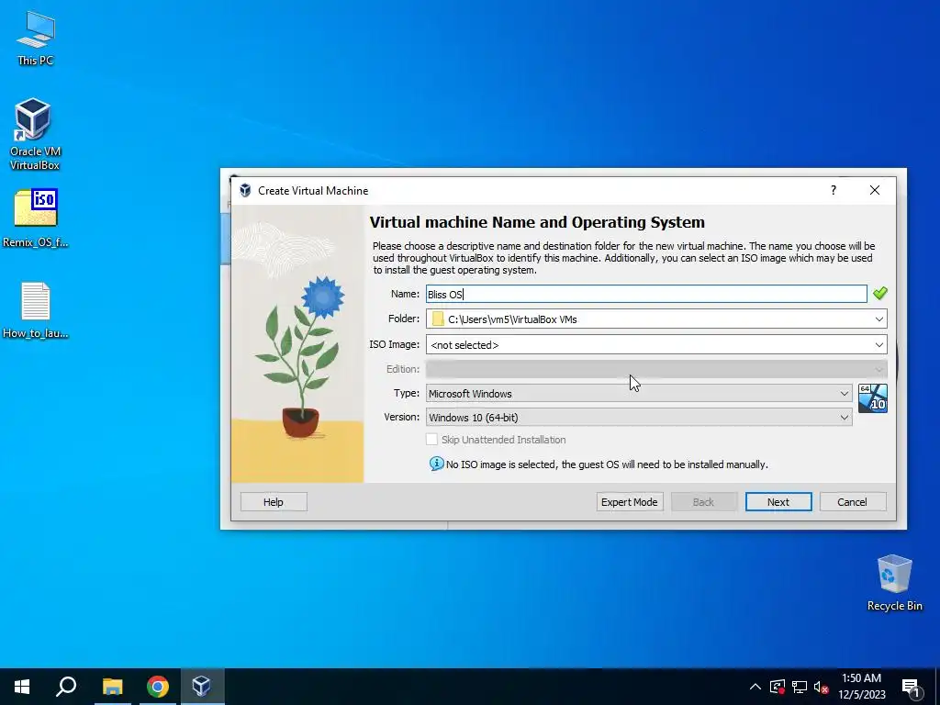Open This PC desktop icon
940x705 pixels.
pyautogui.click(x=36, y=39)
